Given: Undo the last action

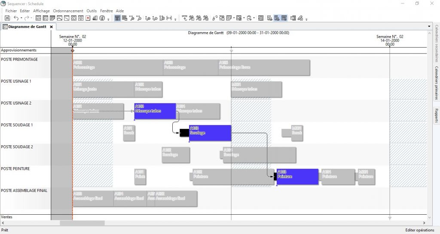Looking at the screenshot, I should [16, 18].
